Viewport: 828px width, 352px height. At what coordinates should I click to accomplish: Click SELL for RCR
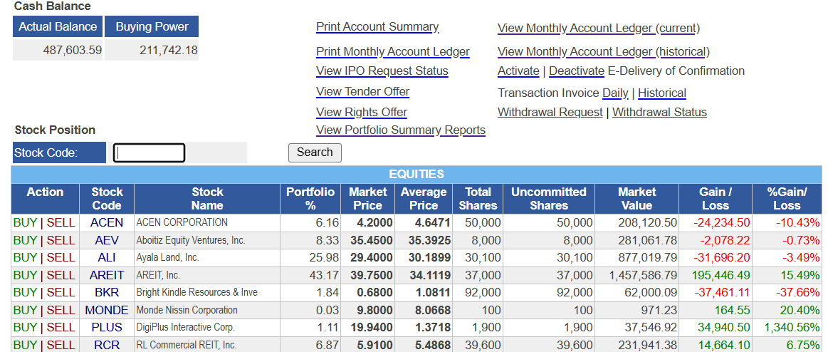click(x=61, y=345)
